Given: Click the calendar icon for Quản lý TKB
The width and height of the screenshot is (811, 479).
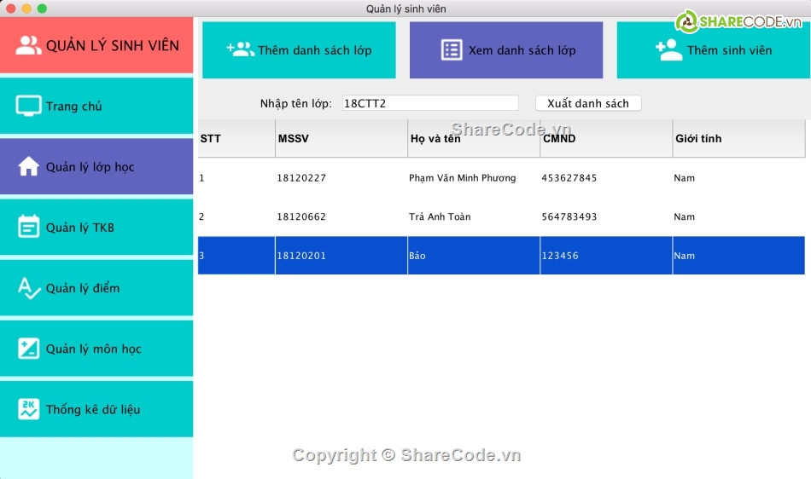Looking at the screenshot, I should point(28,228).
